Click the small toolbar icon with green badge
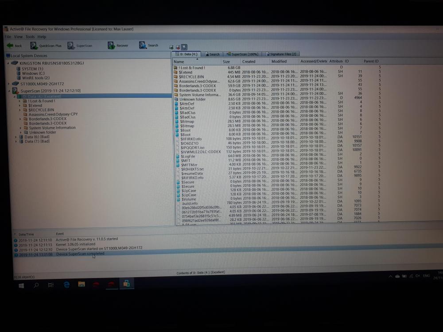Image resolution: width=443 pixels, height=332 pixels. (171, 47)
